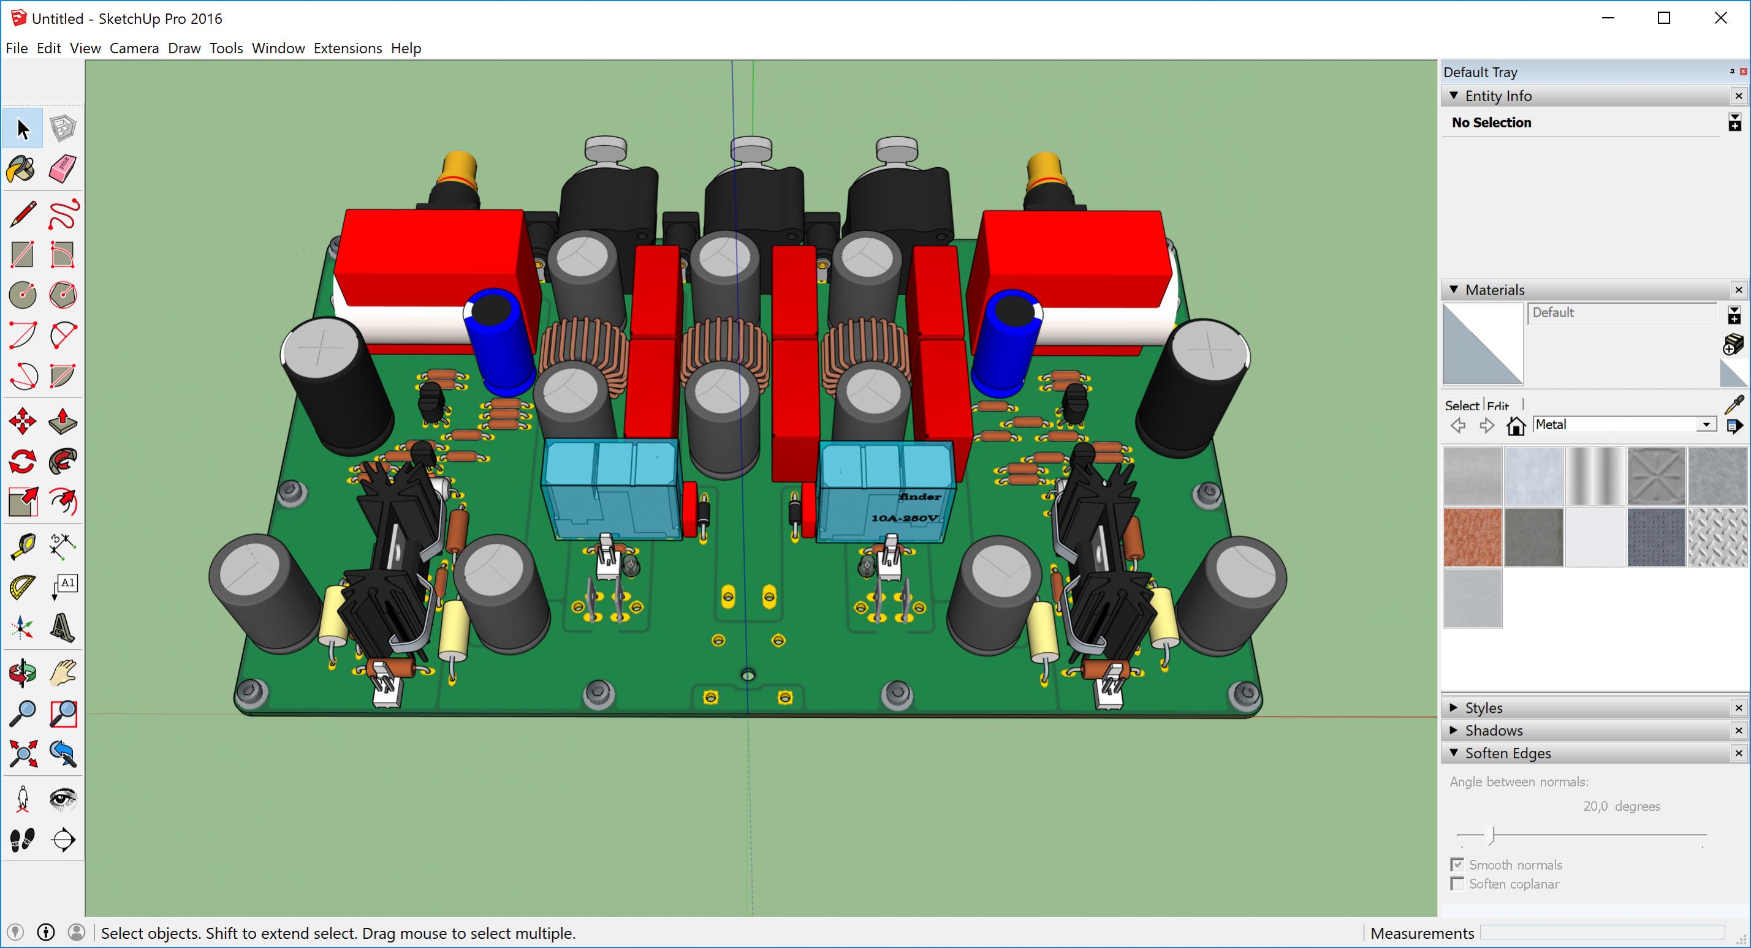Select the Section Plane tool
Image resolution: width=1751 pixels, height=948 pixels.
[63, 840]
